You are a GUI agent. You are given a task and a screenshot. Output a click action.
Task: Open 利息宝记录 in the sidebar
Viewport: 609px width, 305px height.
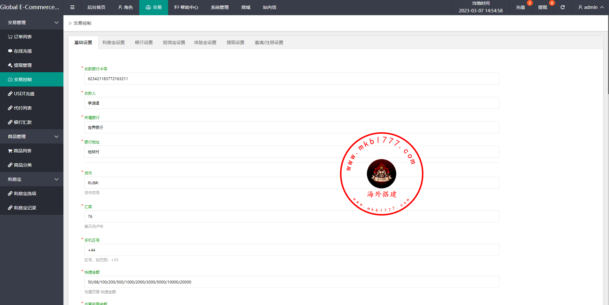coord(32,208)
